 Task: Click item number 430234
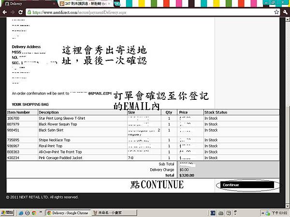13,158
